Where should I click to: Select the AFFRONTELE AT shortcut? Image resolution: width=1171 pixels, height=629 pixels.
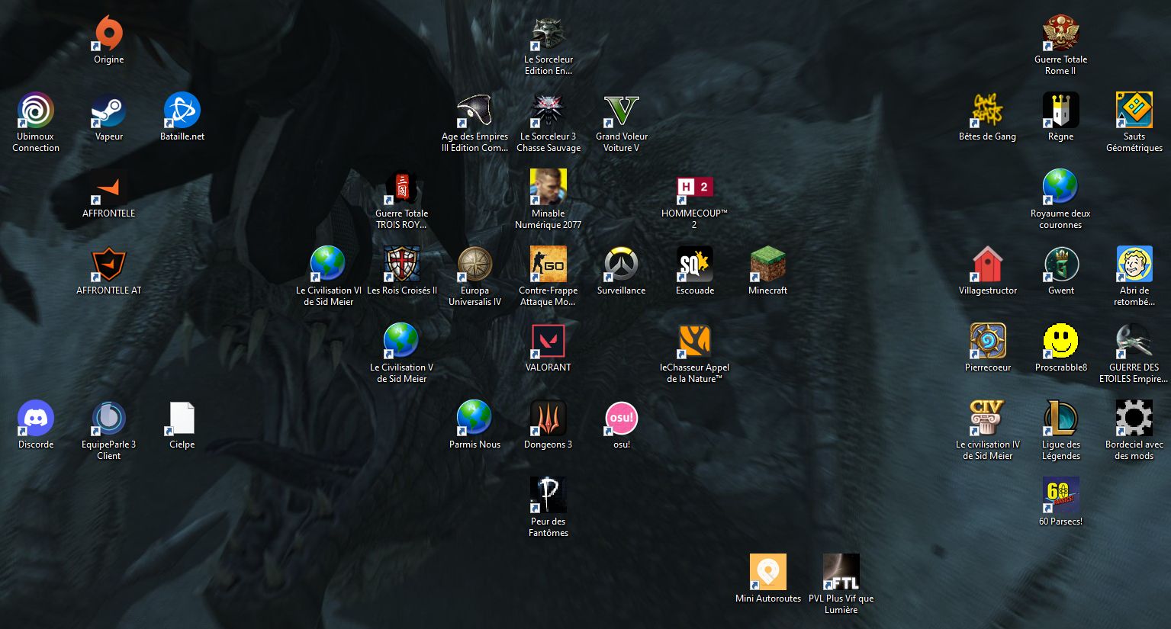click(109, 265)
